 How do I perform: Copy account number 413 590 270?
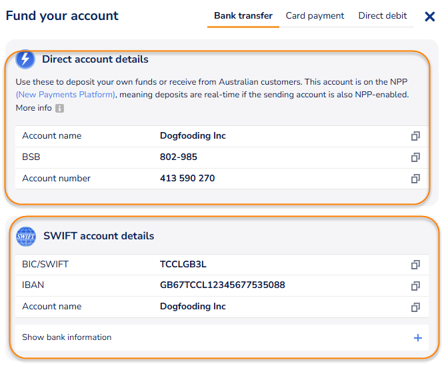(x=415, y=179)
